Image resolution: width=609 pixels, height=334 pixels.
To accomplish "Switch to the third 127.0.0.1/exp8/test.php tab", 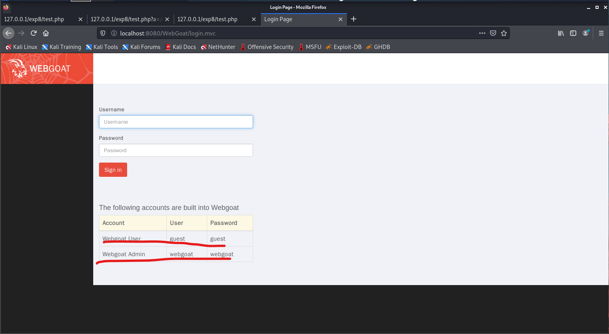I will 217,19.
